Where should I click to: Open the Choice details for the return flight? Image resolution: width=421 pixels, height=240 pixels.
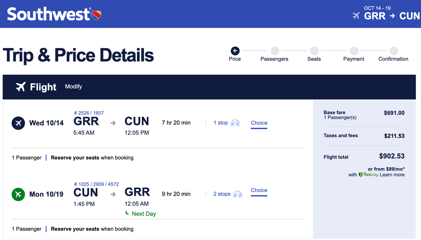tap(259, 190)
